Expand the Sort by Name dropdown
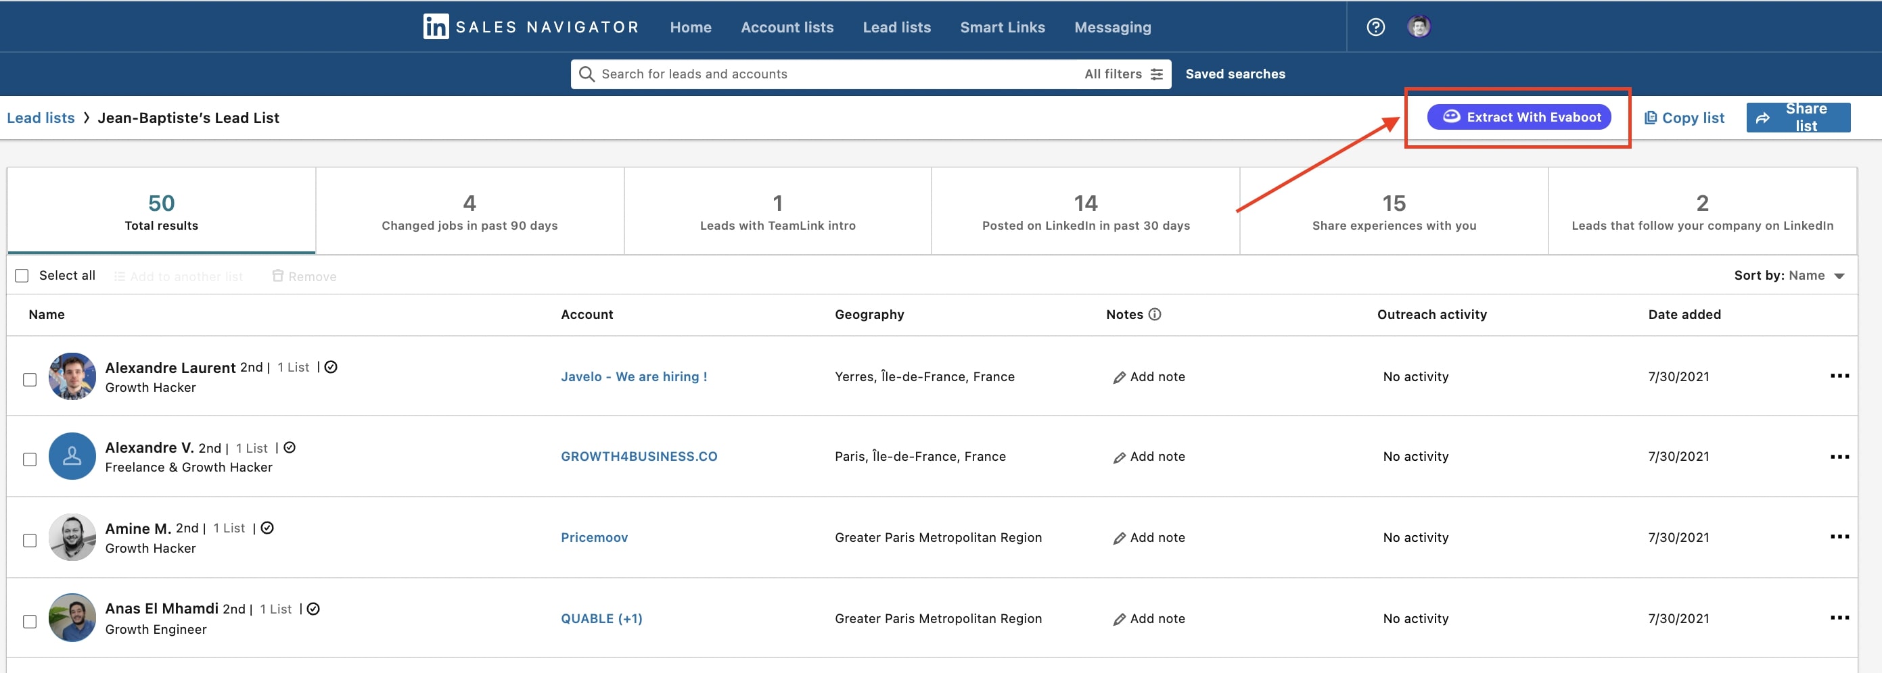 1790,275
